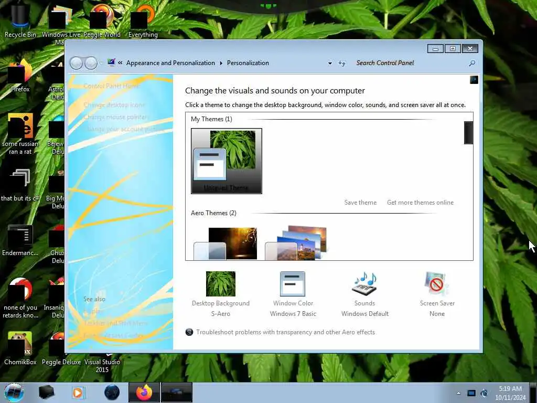
Task: Click the Personalization window taskbar button
Action: pyautogui.click(x=176, y=393)
